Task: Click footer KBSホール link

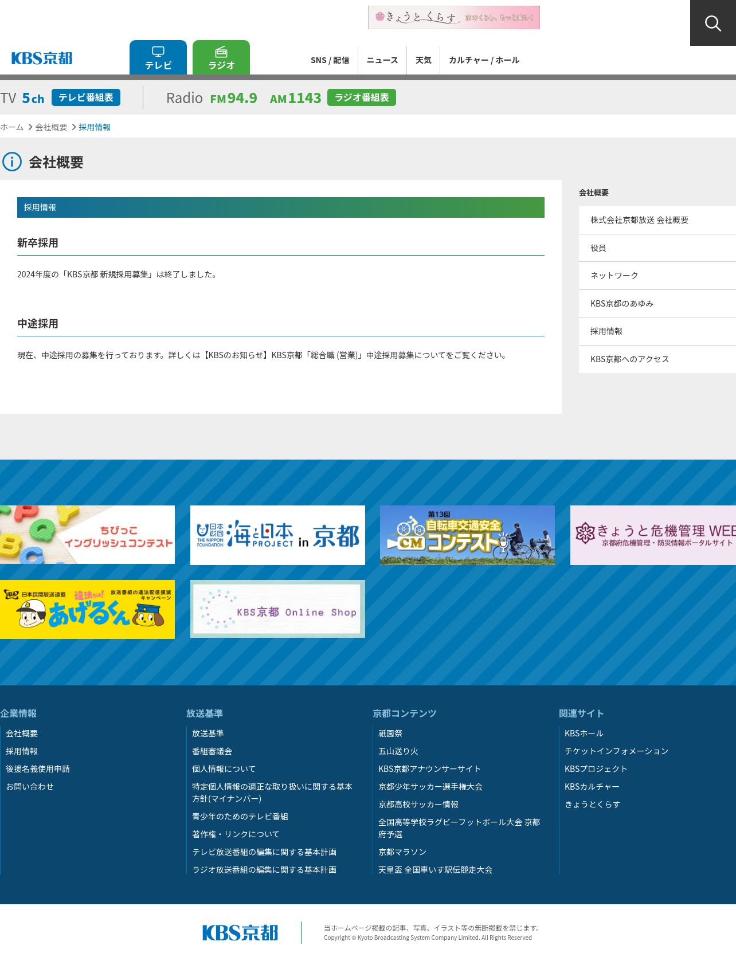Action: pos(584,734)
